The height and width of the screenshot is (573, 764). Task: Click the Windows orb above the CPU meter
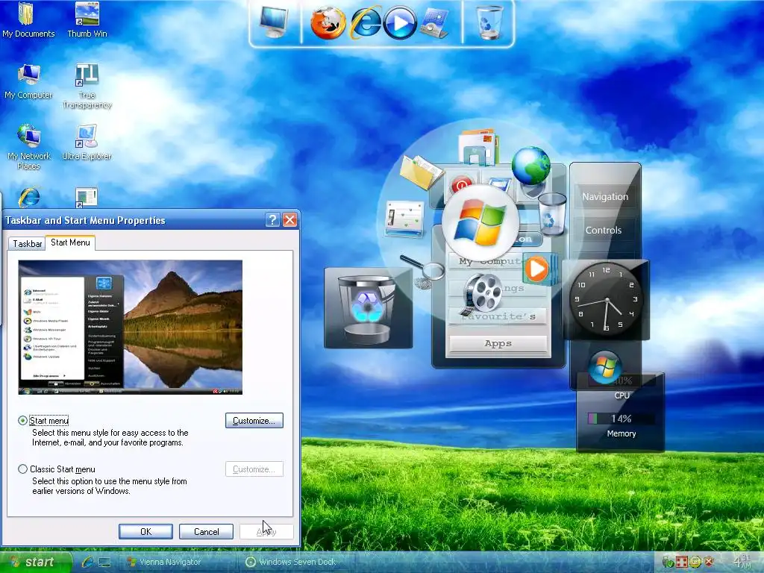[604, 367]
